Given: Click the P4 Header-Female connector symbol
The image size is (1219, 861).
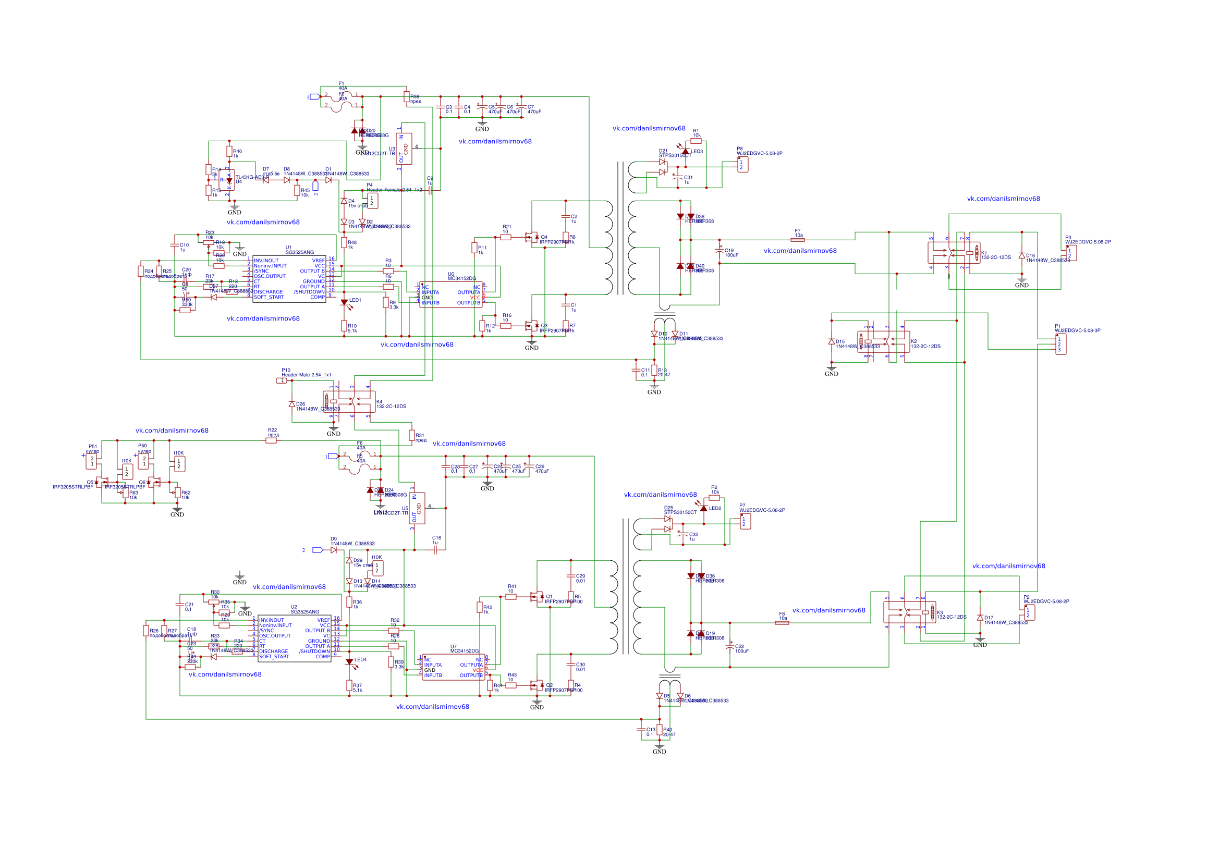Looking at the screenshot, I should [373, 201].
